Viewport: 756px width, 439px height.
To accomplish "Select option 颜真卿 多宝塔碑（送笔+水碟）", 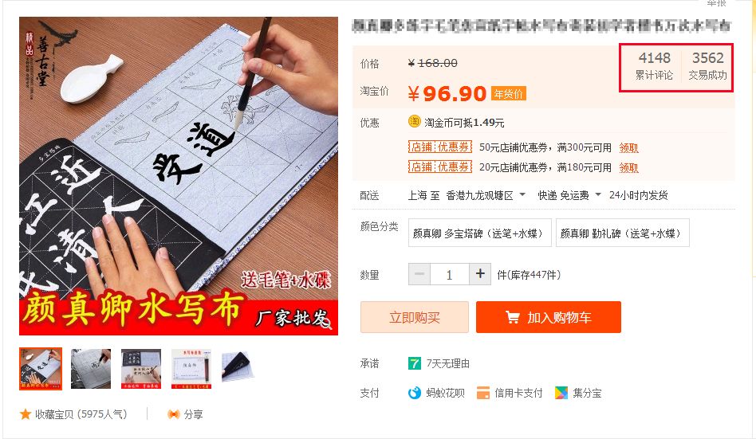I will tap(480, 233).
